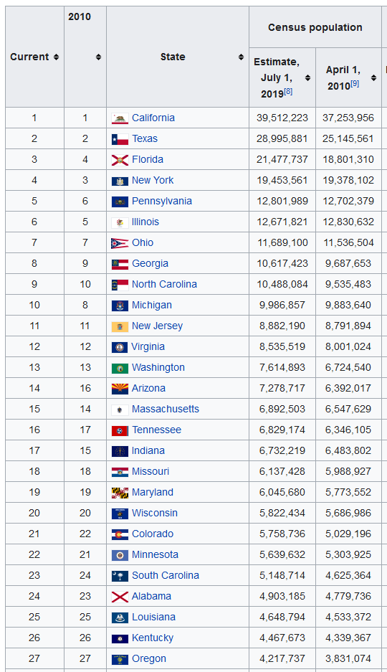Click the Oregon link
Viewport: 387px width, 672px height.
click(x=149, y=658)
